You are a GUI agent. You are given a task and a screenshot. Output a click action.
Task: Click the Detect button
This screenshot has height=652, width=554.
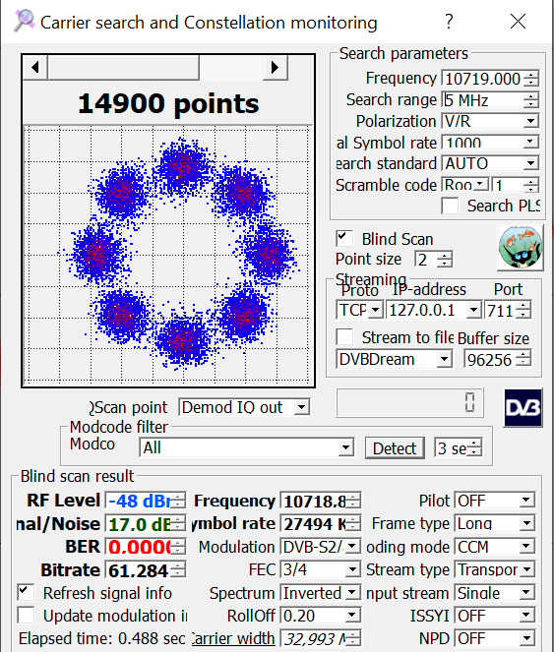pos(395,448)
